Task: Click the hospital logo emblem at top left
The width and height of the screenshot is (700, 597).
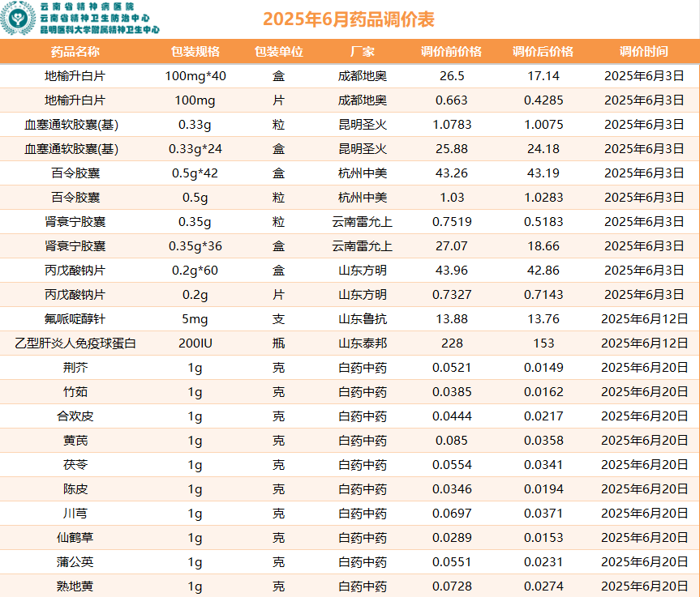Action: tap(18, 18)
